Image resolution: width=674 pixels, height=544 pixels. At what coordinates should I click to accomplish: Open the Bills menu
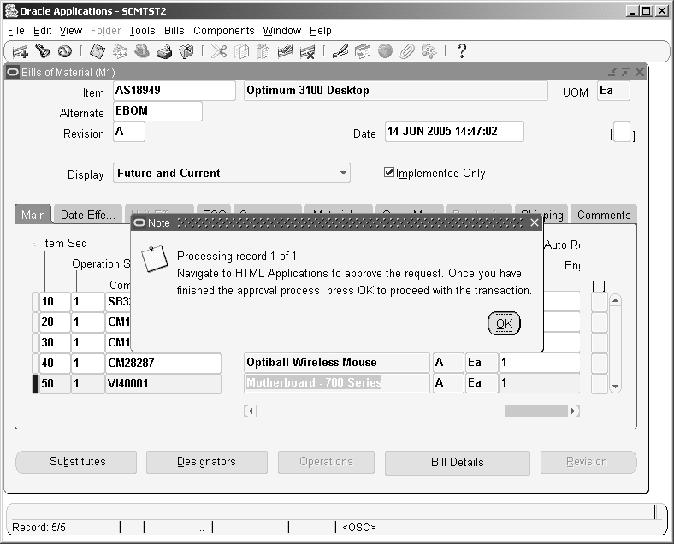(x=174, y=31)
